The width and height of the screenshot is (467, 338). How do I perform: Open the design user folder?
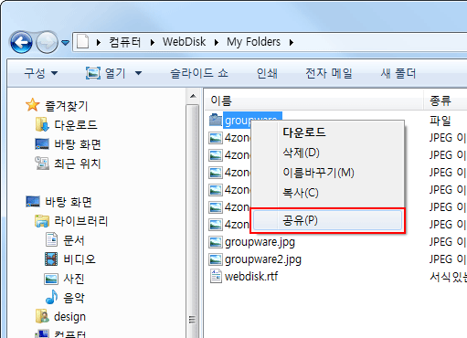tap(69, 317)
